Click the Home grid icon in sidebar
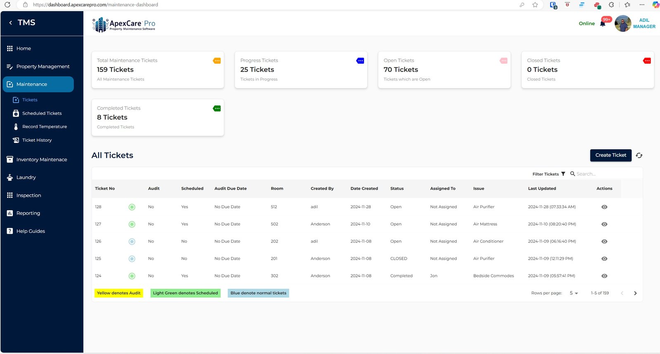This screenshot has width=660, height=354. [x=10, y=48]
